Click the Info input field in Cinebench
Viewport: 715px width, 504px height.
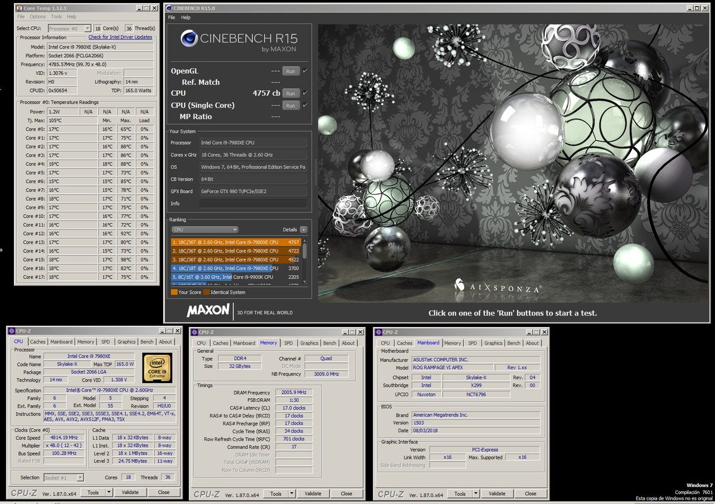click(253, 203)
